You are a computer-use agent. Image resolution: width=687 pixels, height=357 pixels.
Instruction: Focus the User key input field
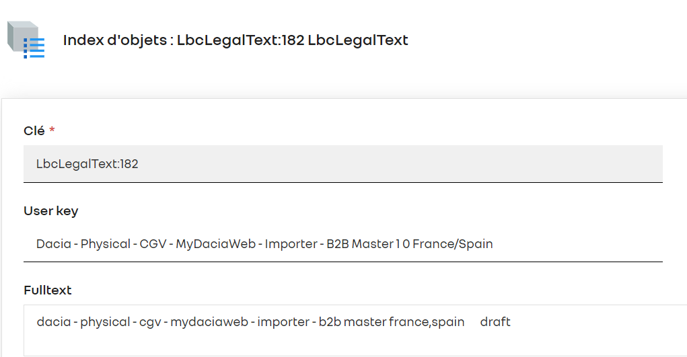point(343,244)
